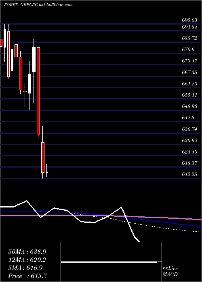
Task: Click the FOREX GBPCRC chart title
Action: pyautogui.click(x=38, y=5)
